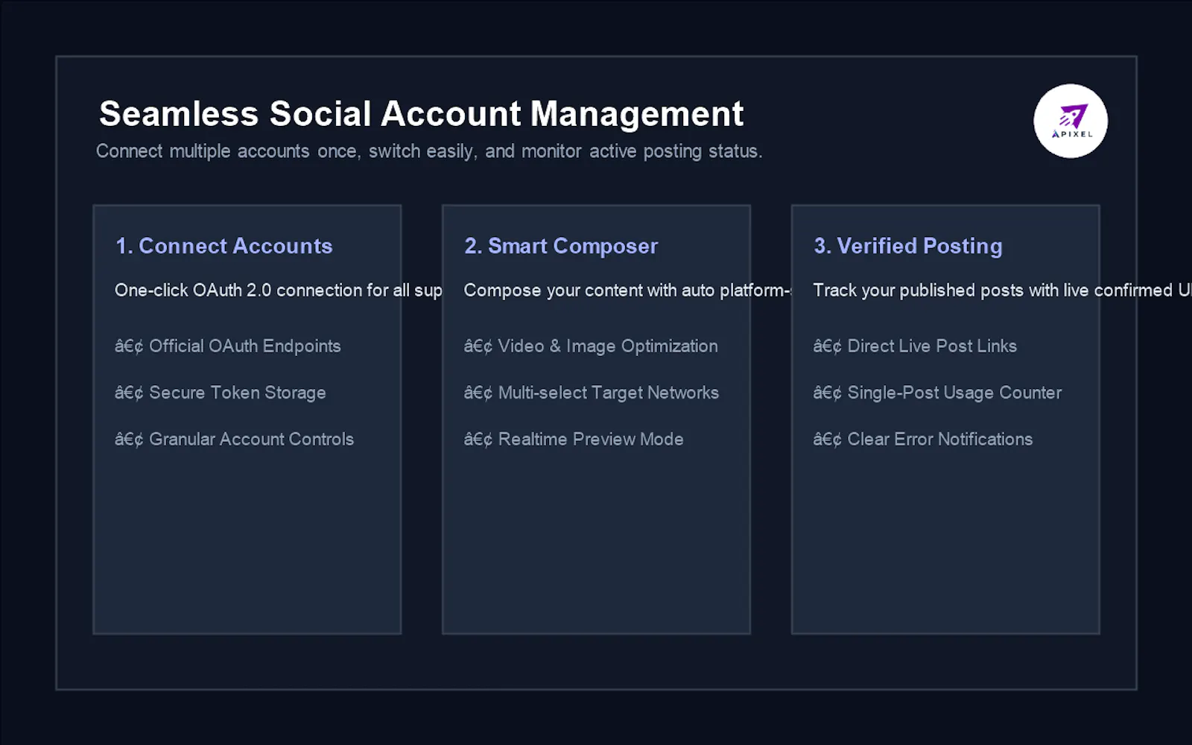Click the "Video & Image Optimization" bullet

coord(592,346)
